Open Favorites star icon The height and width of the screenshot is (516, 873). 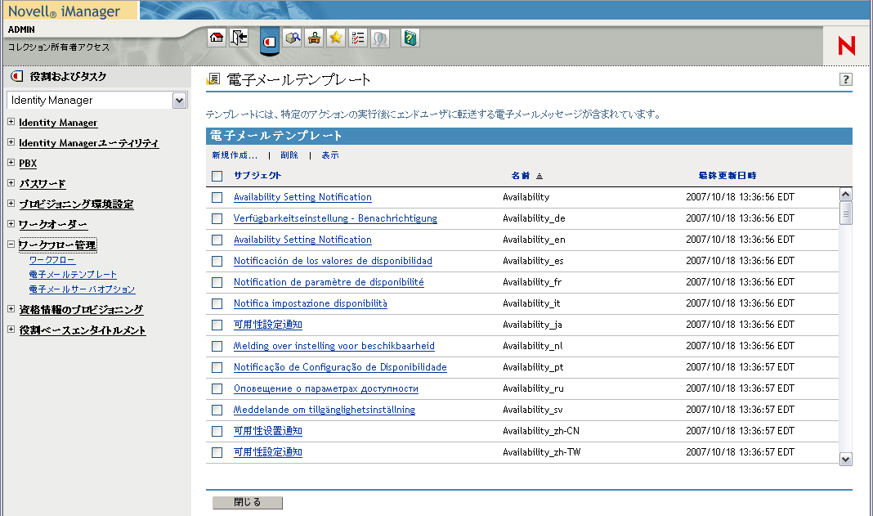tap(336, 38)
